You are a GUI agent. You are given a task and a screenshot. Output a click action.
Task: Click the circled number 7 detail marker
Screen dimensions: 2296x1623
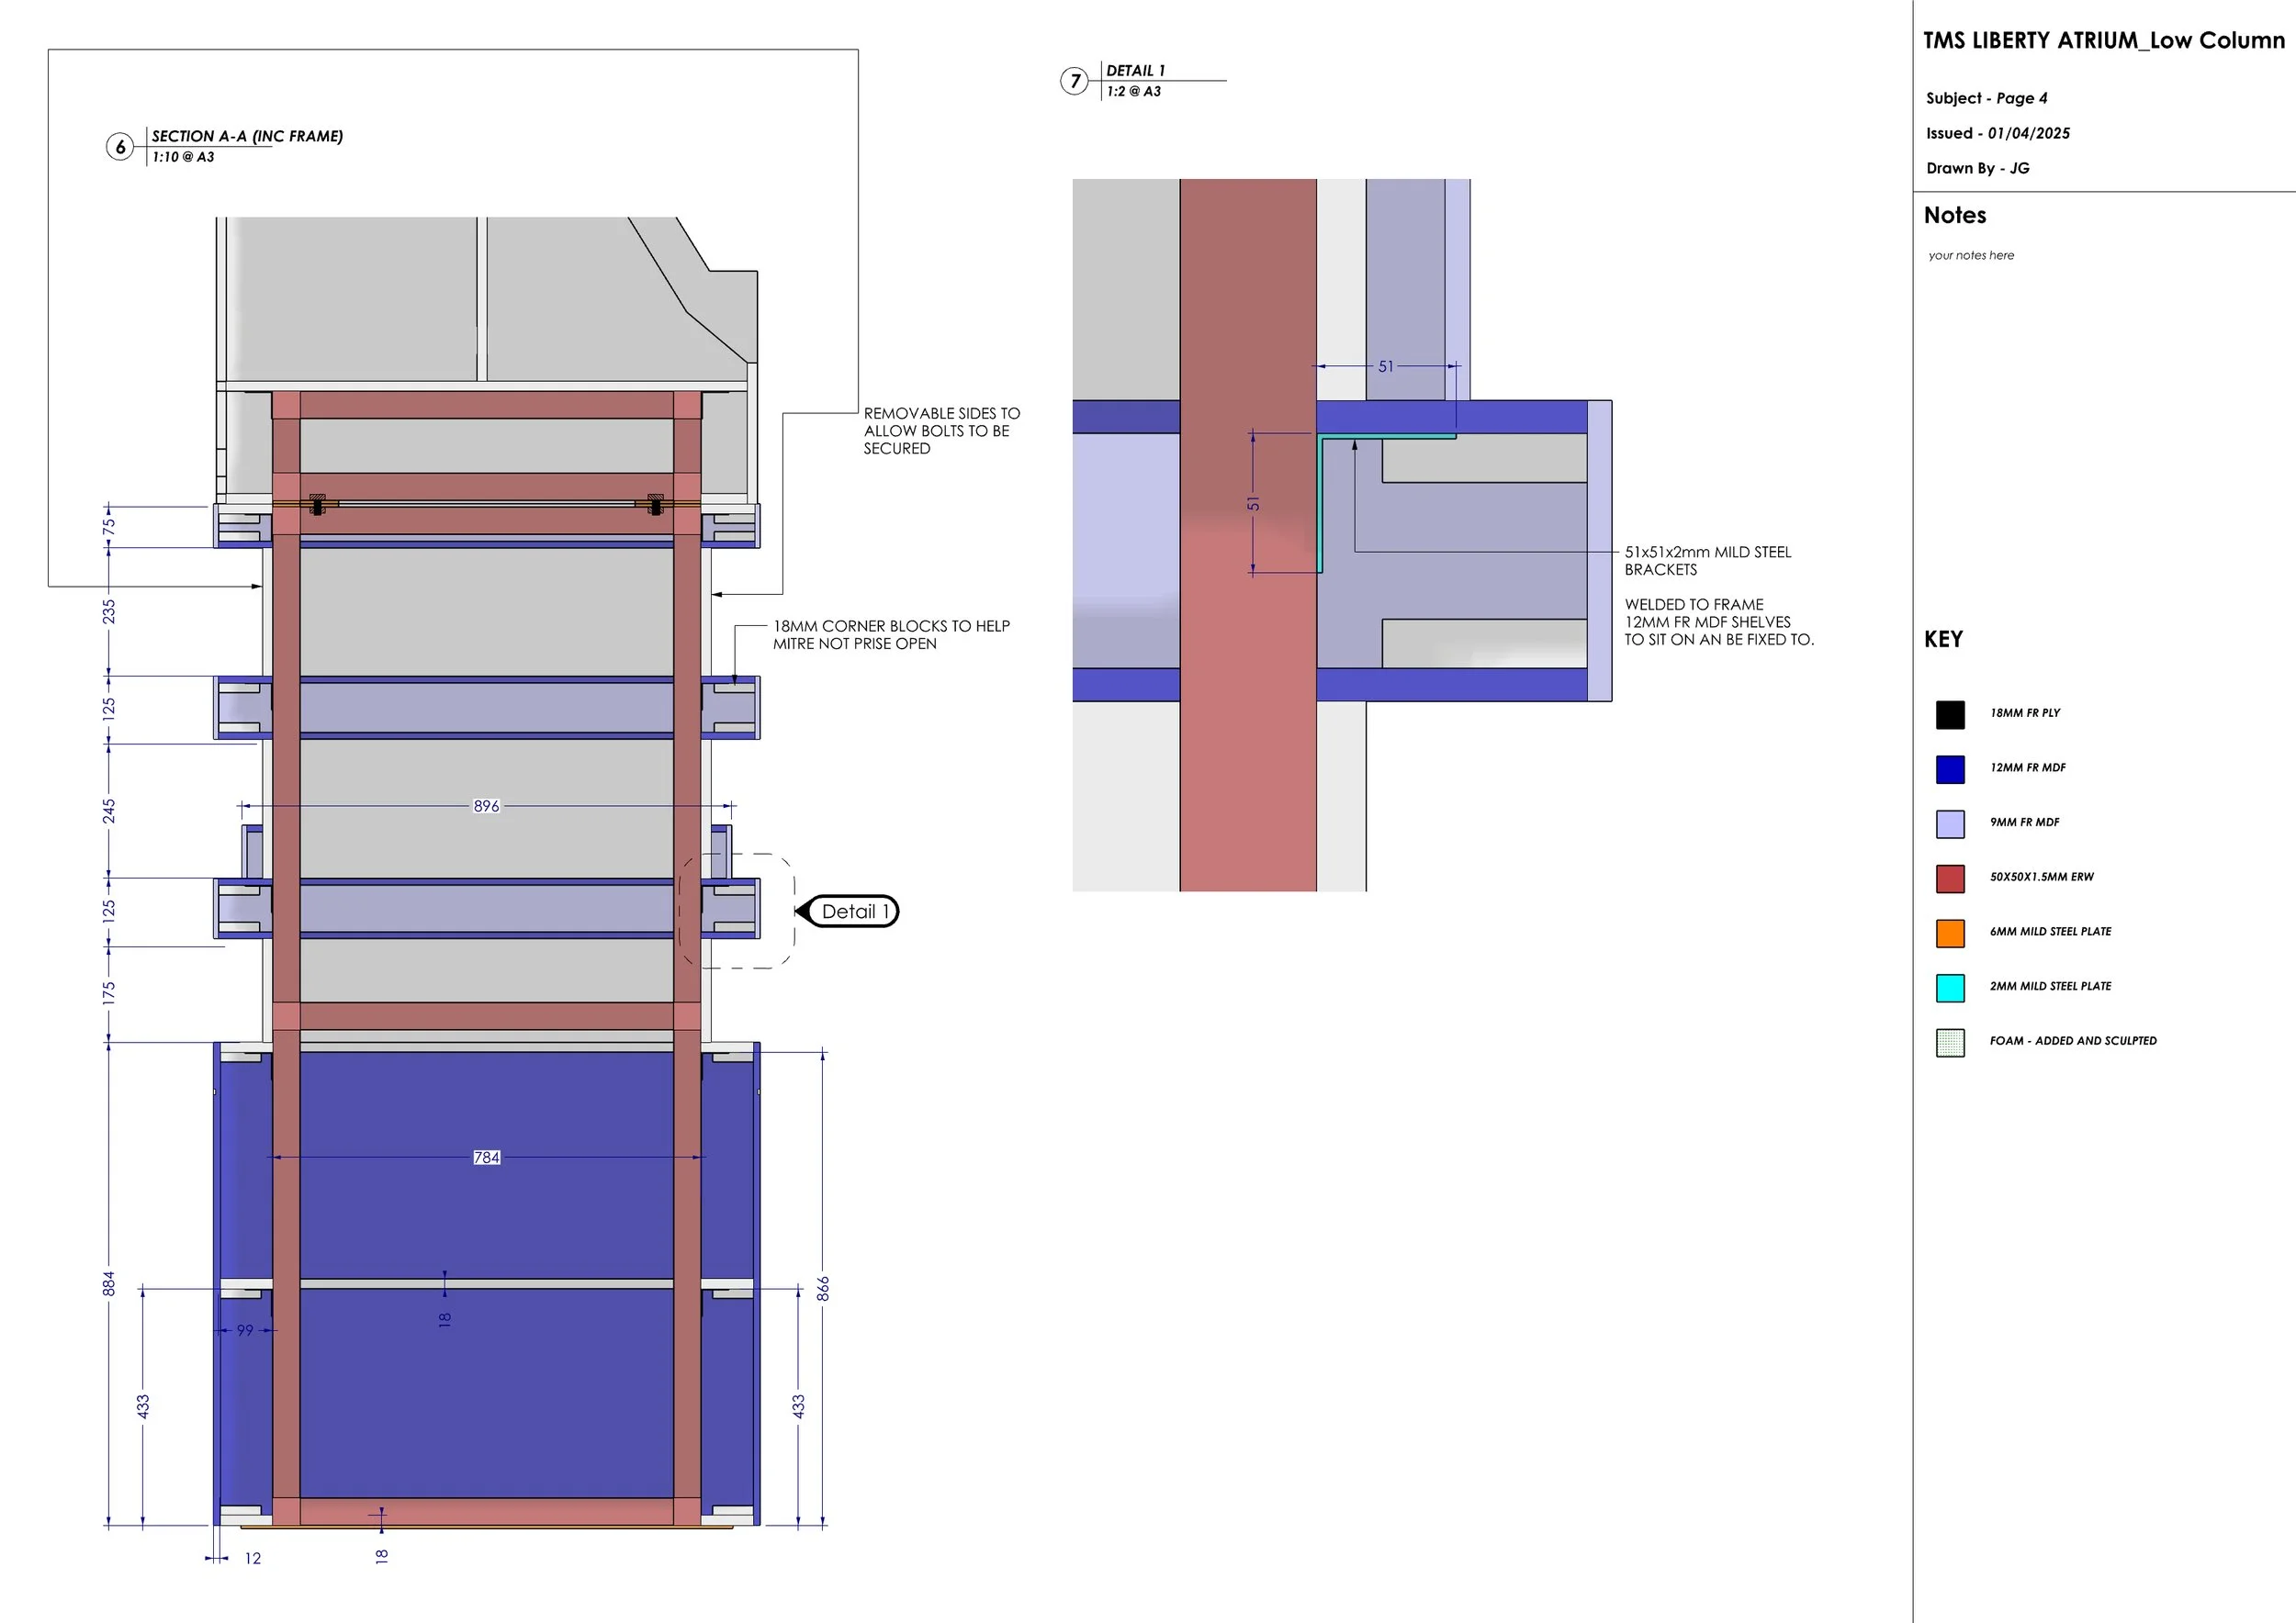coord(1075,81)
